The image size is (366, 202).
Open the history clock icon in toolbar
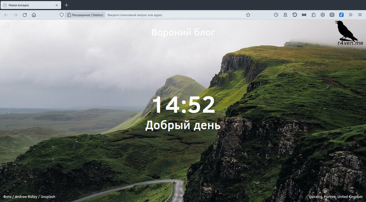point(276,15)
